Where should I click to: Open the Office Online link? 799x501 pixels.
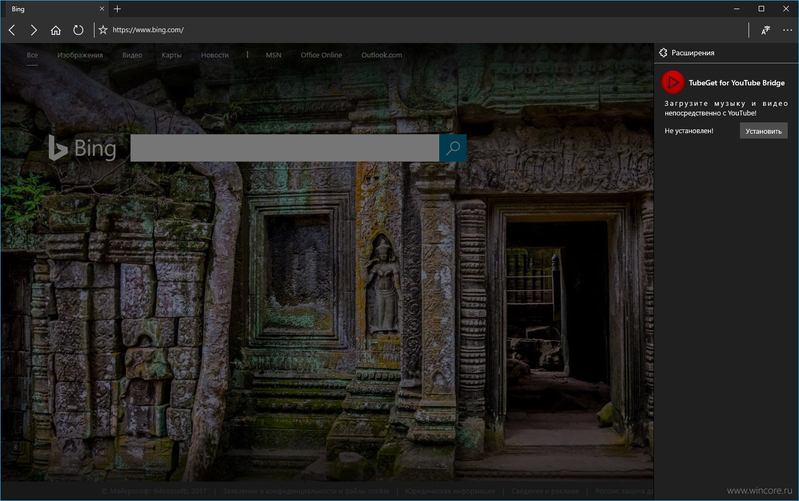[321, 55]
